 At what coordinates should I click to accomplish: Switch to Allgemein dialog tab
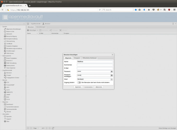[68, 58]
